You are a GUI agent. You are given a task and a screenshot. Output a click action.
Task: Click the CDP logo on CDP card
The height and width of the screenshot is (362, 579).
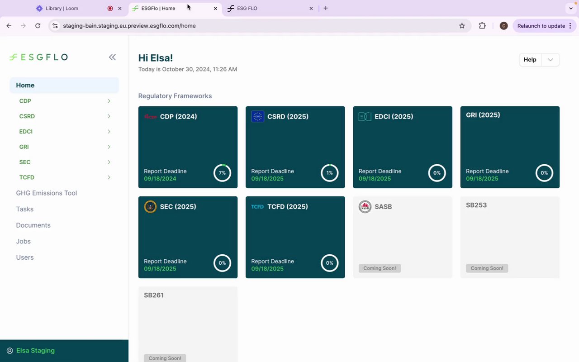tap(150, 117)
